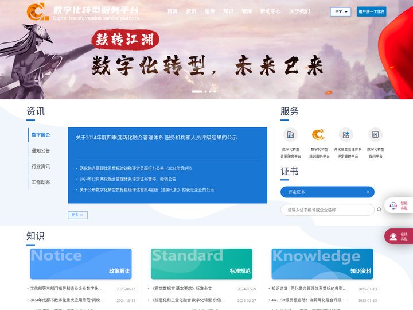Screen dimensions: 413x310
Task: Open 资讯 in the top navigation
Action: click(x=191, y=11)
